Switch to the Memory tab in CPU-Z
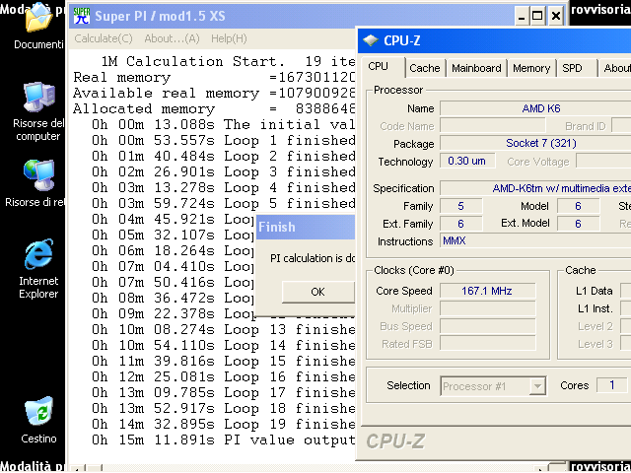Image resolution: width=631 pixels, height=473 pixels. point(531,68)
